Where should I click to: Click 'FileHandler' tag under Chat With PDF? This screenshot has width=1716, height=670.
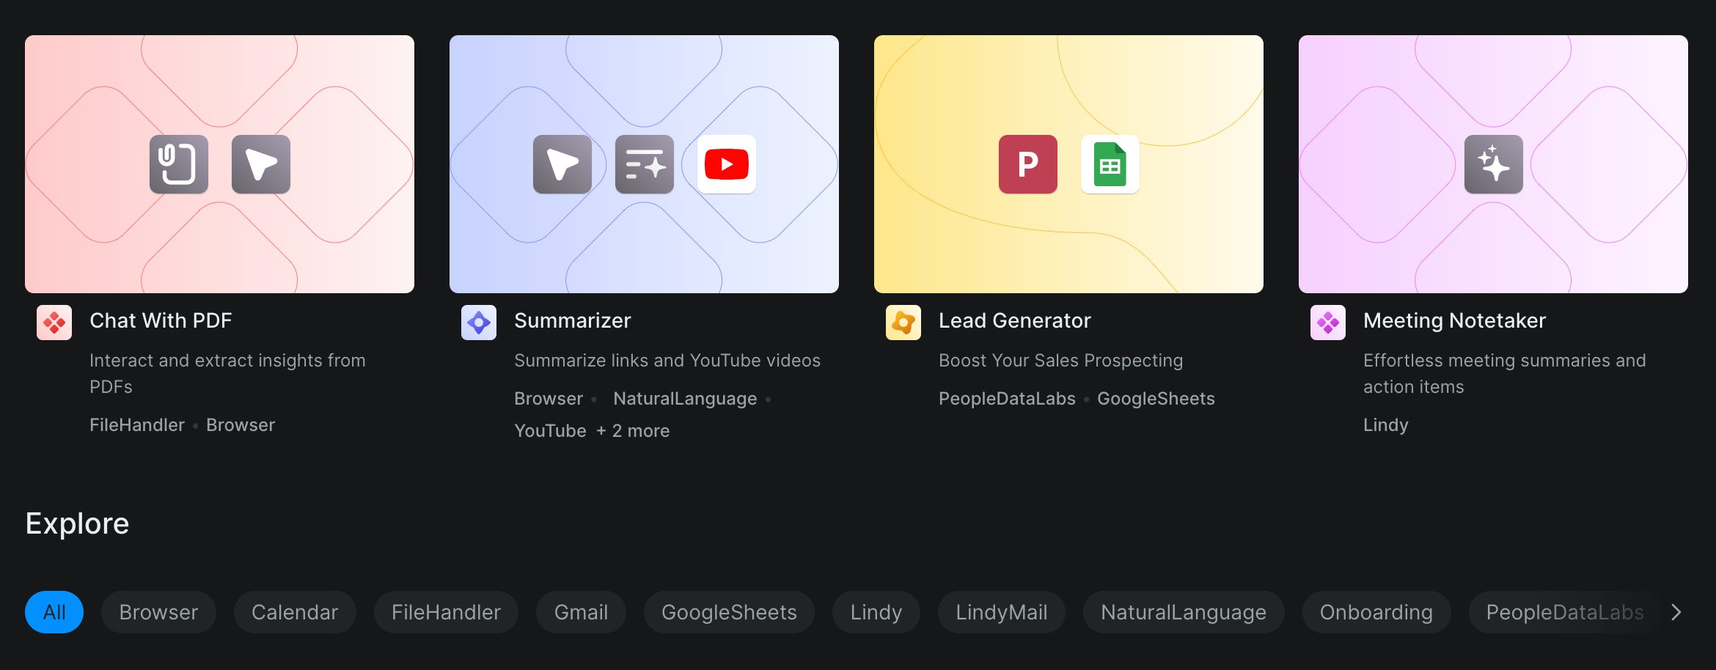(137, 425)
